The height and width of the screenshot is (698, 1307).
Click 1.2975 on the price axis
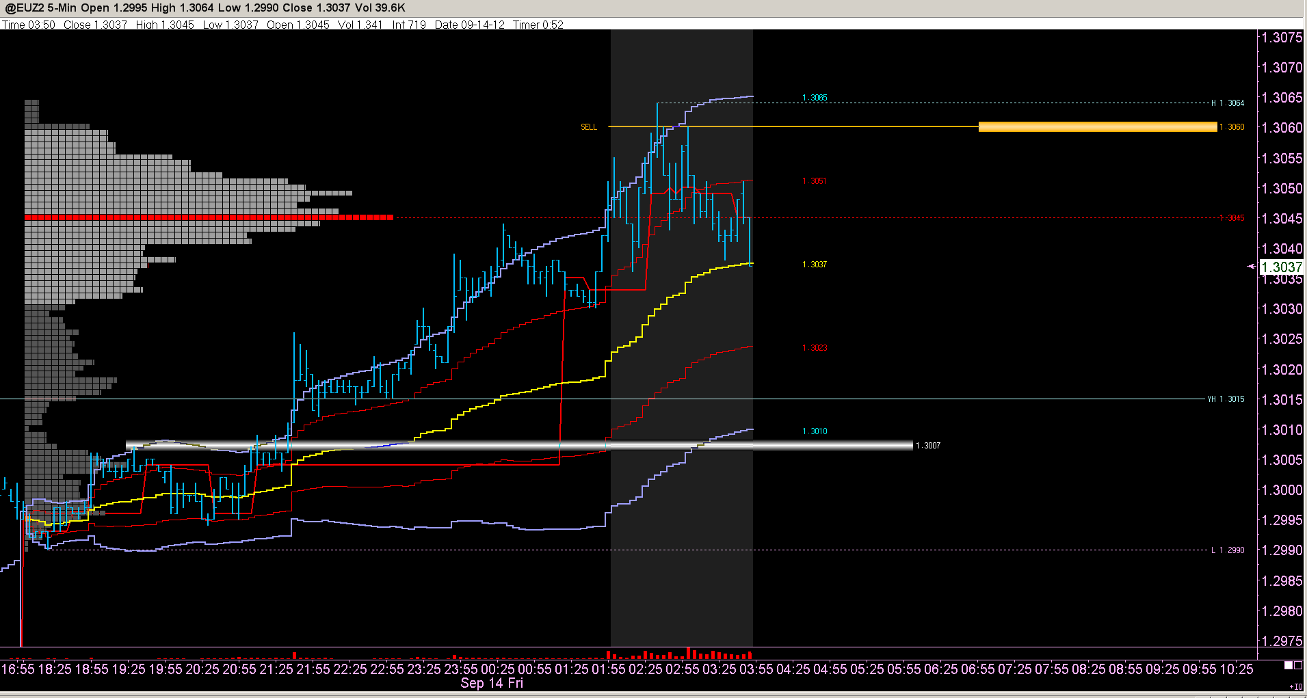click(1282, 641)
